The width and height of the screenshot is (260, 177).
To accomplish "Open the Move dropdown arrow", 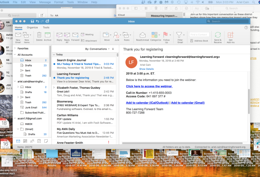I will pos(110,35).
